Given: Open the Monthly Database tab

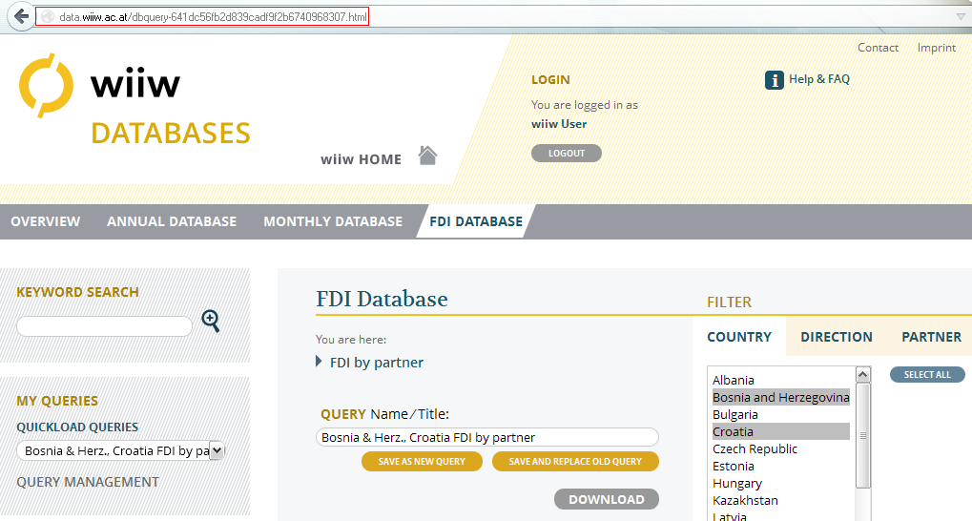Looking at the screenshot, I should 333,221.
